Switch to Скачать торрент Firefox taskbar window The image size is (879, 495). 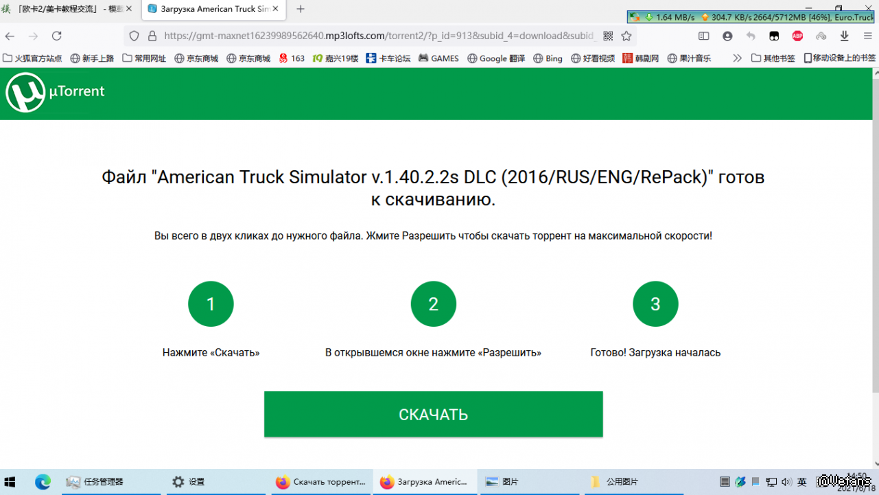pos(320,482)
